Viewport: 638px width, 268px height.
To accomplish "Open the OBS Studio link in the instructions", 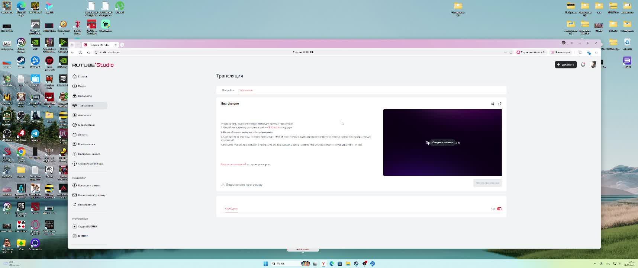I will 273,127.
